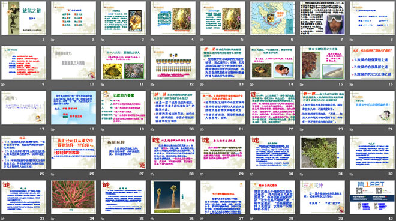
Task: Click the star icon beneath slide 28
Action: coord(152,174)
